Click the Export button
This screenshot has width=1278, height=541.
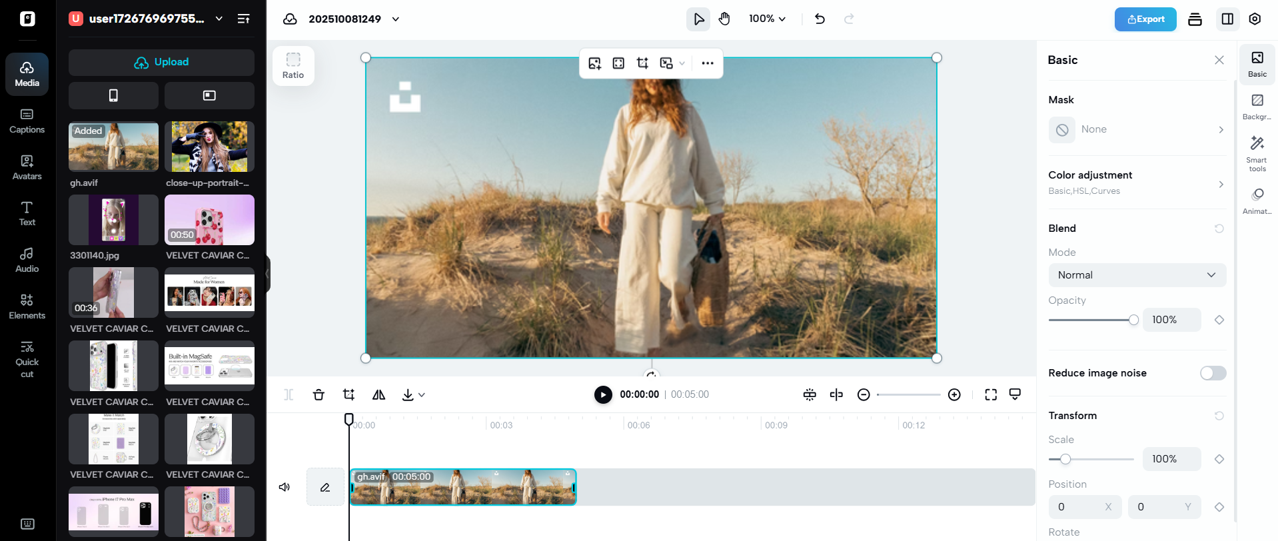[1145, 19]
